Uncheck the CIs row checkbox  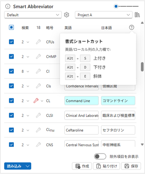(x=11, y=86)
